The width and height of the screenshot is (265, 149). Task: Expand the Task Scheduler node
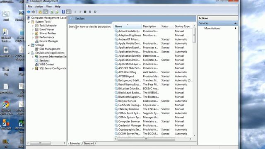tap(33, 26)
